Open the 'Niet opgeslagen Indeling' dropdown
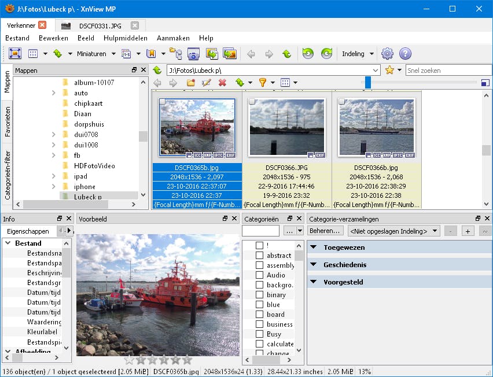Image resolution: width=493 pixels, height=377 pixels. 393,231
